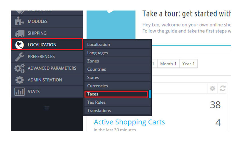Screen dimensions: 242x142
Task: Collapse sidebar using hamburger lines icon
Action: (x=47, y=108)
